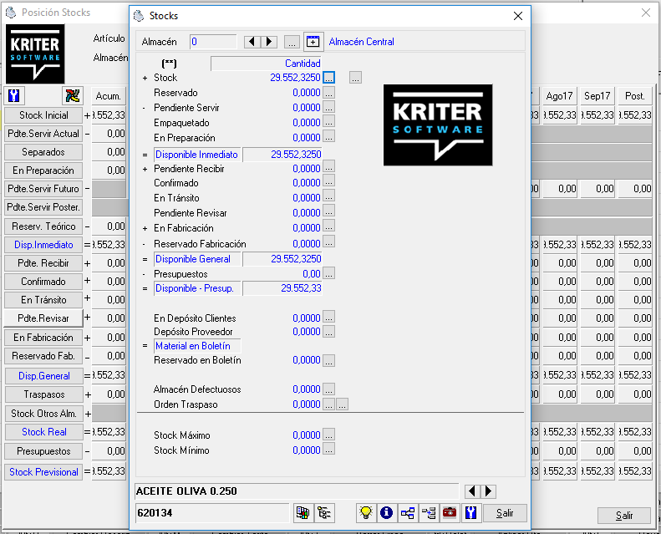The height and width of the screenshot is (534, 661).
Task: Click the tree list icon in Stocks dialog
Action: [324, 513]
